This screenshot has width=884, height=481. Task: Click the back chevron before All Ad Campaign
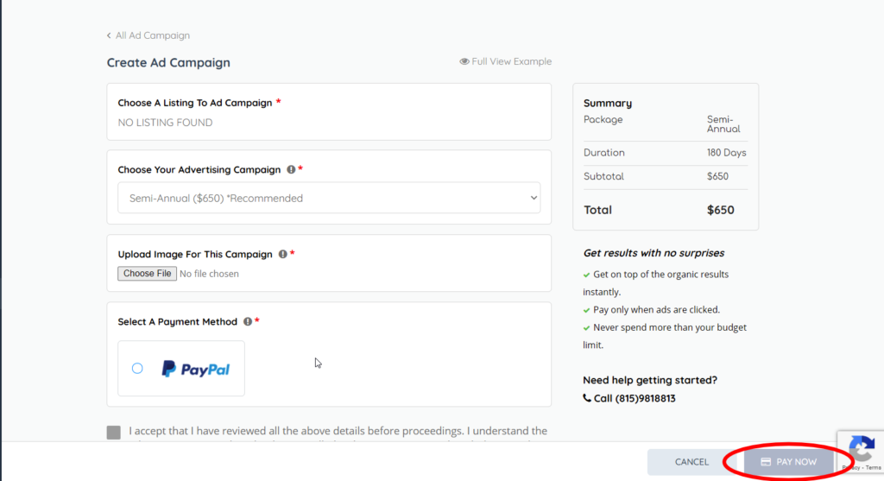pyautogui.click(x=109, y=36)
